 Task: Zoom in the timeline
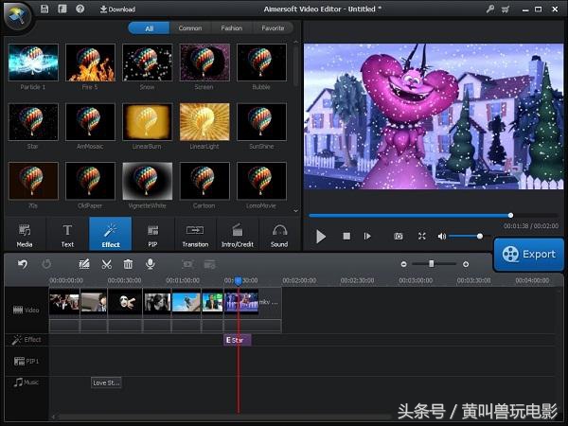pyautogui.click(x=466, y=264)
